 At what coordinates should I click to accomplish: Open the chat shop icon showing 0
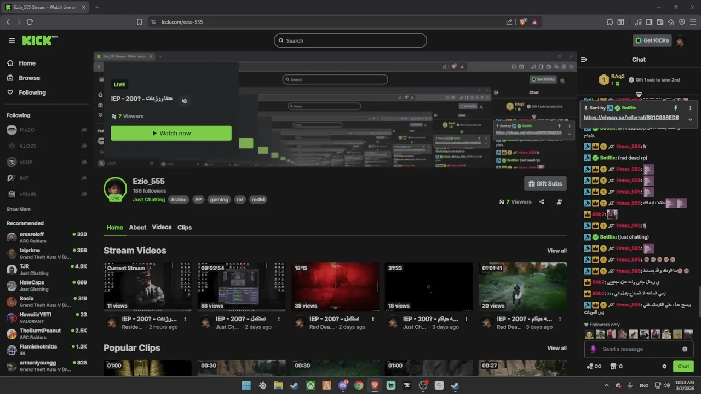(x=617, y=367)
